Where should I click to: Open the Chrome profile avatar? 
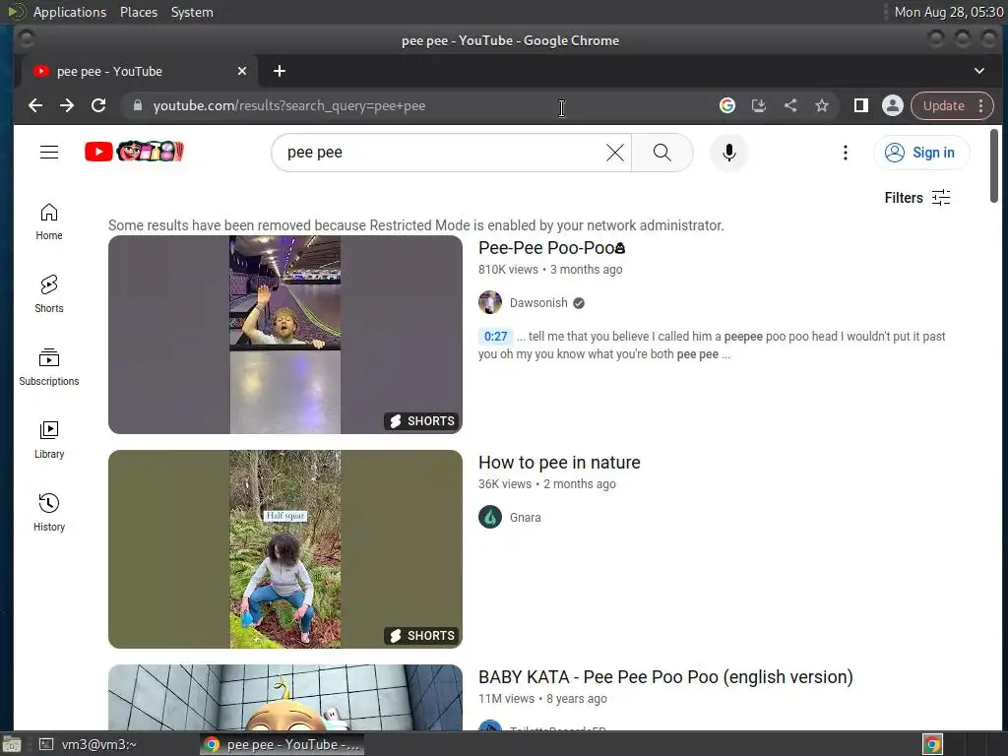(892, 105)
